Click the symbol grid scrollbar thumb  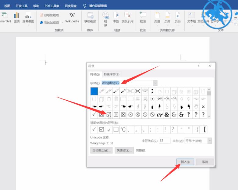pos(209,93)
